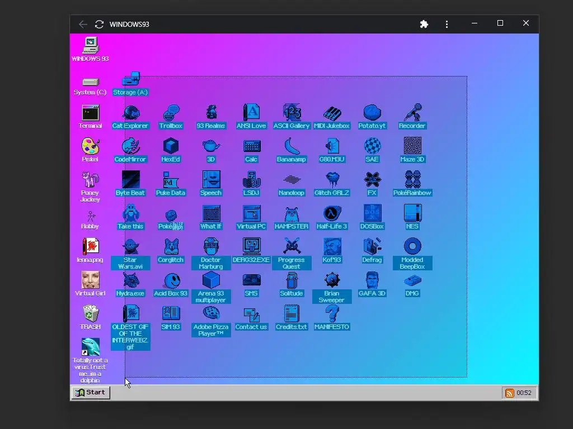Open the Corglitch corgi icon

coord(171,246)
